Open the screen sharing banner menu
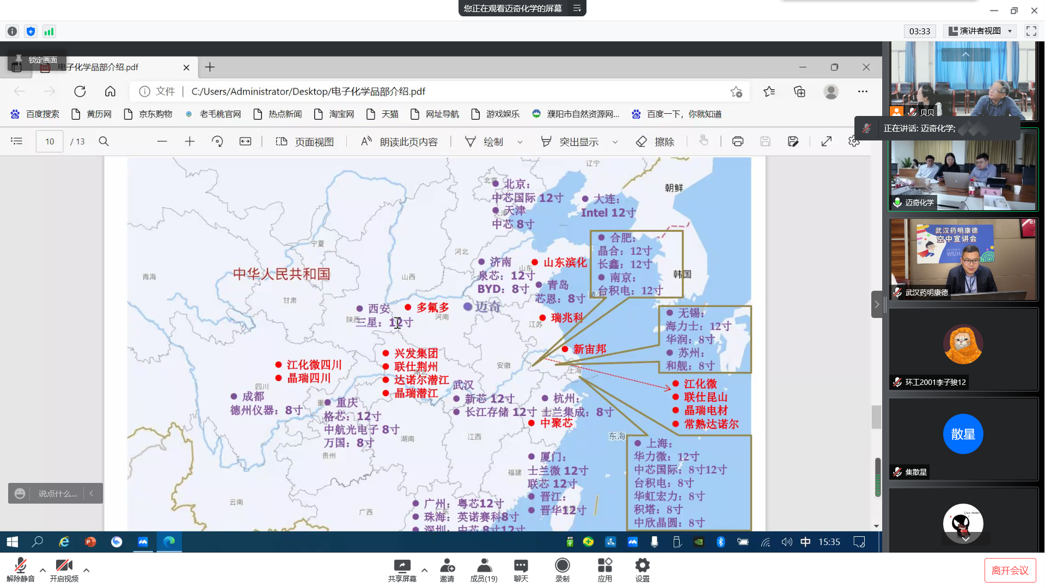1045x588 pixels. coord(577,8)
